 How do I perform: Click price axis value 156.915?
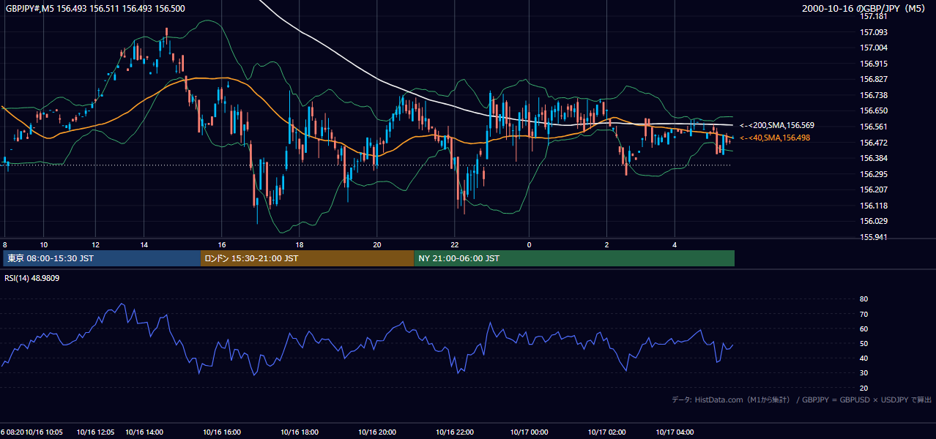(x=874, y=64)
